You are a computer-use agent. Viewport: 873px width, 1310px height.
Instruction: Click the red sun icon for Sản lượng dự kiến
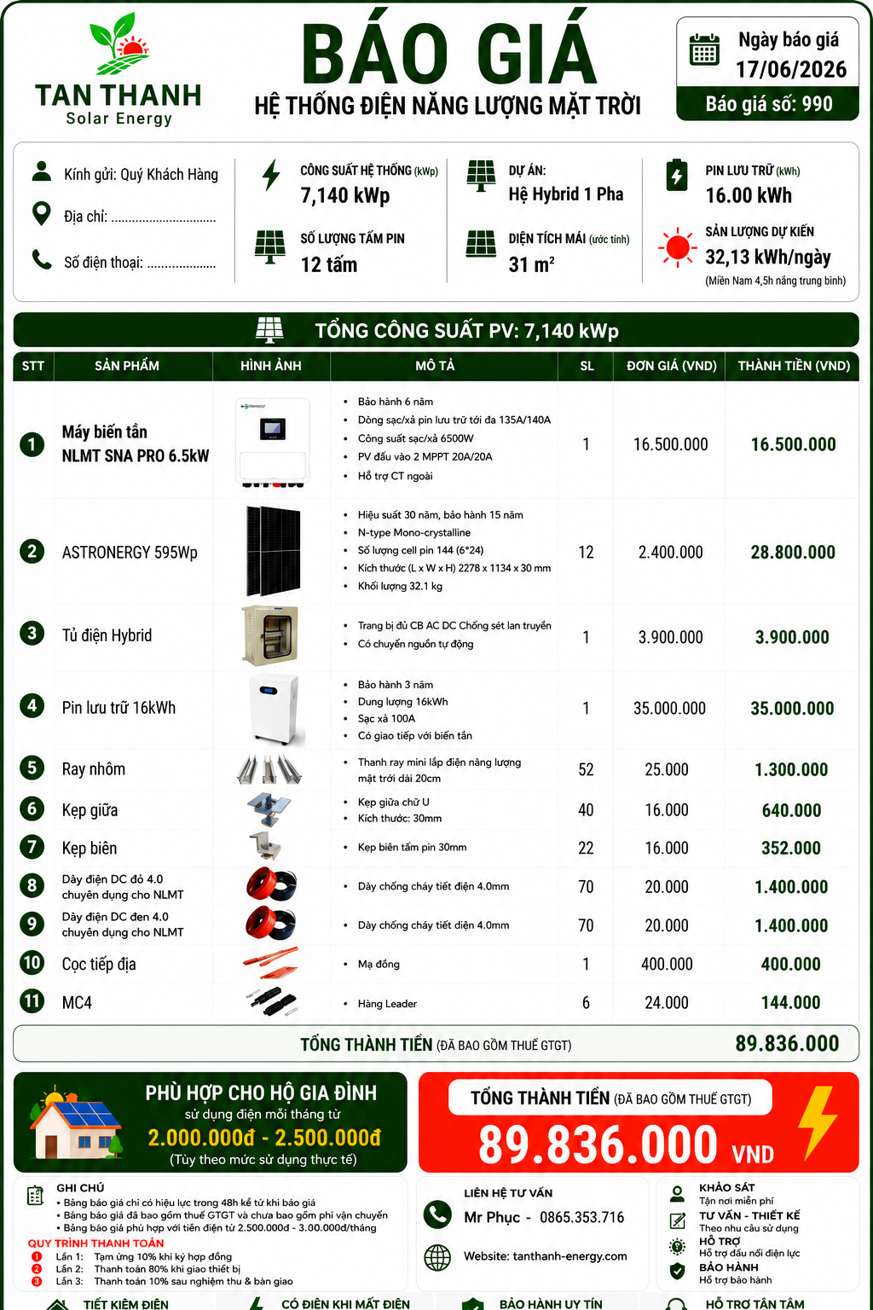click(678, 247)
